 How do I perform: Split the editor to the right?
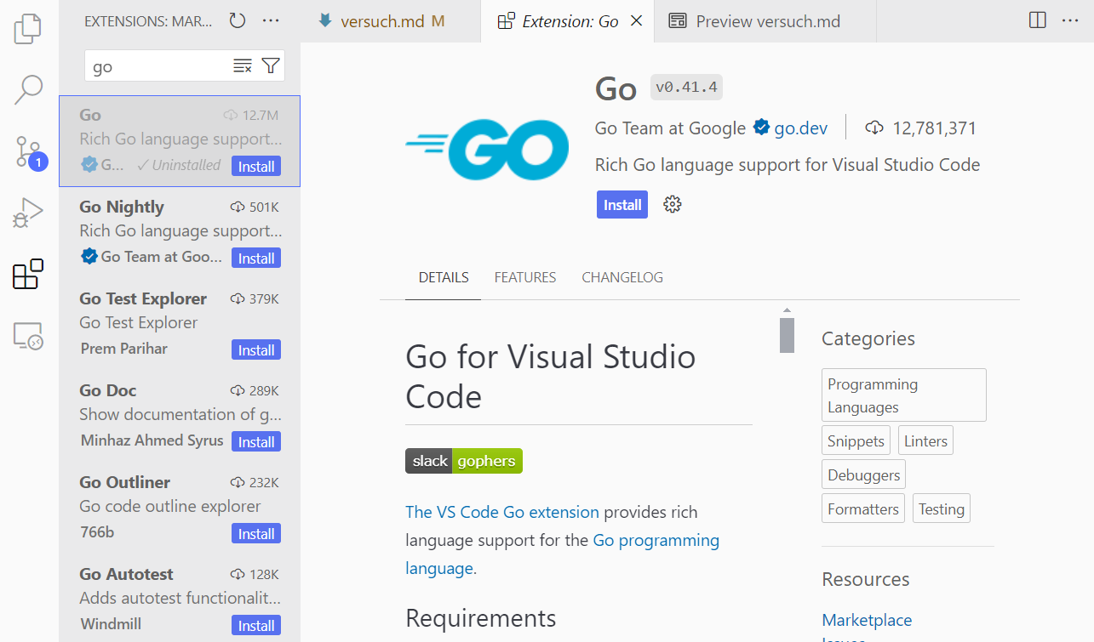click(1037, 20)
